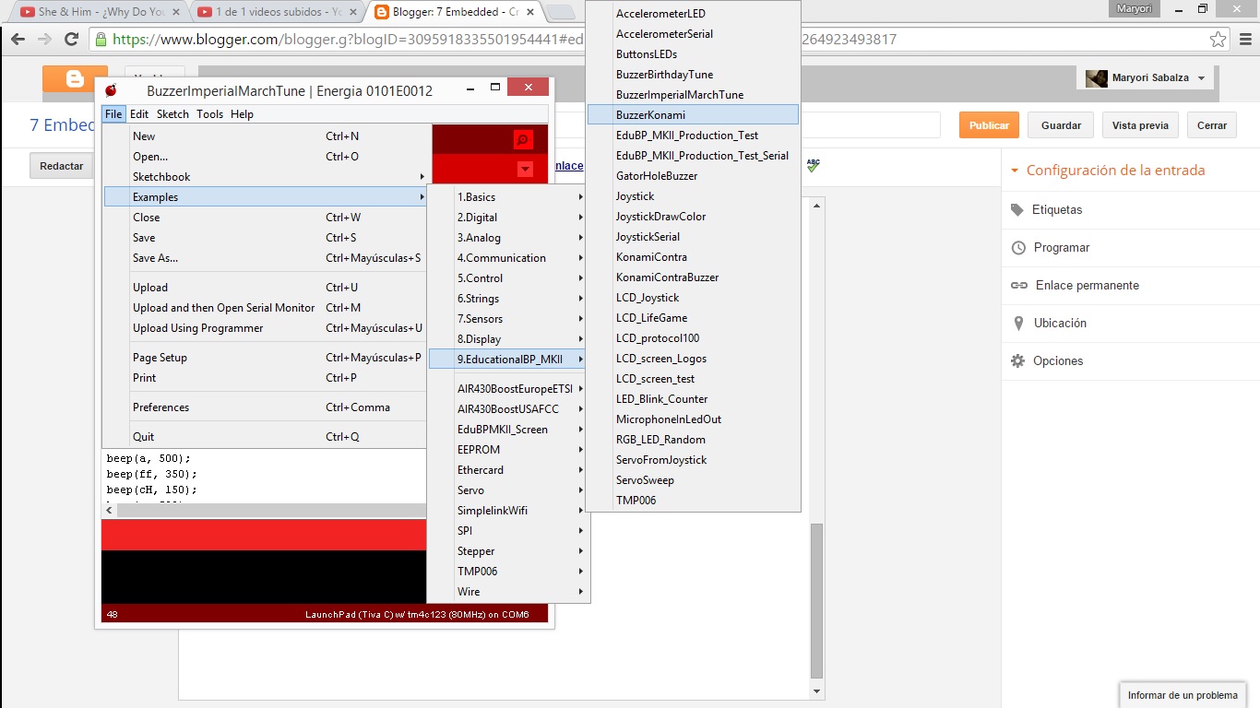Click the spell-check ABC icon
This screenshot has width=1260, height=708.
pos(813,165)
